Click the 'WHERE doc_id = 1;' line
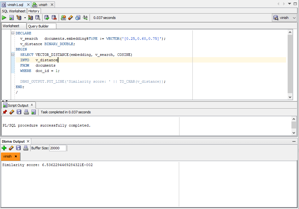This screenshot has height=209, width=299. [x=40, y=71]
